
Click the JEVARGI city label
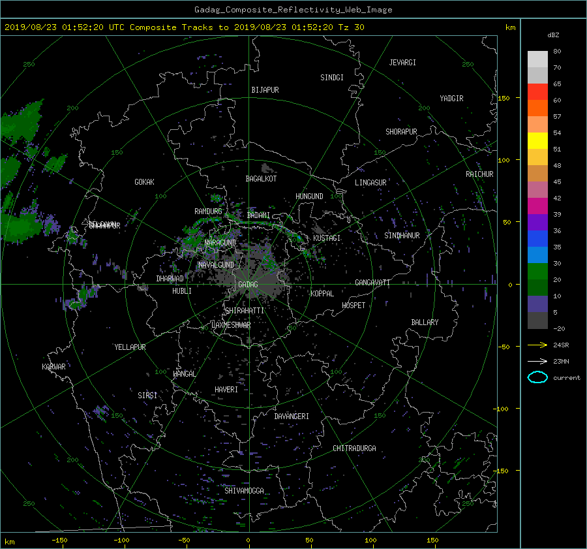coord(402,63)
